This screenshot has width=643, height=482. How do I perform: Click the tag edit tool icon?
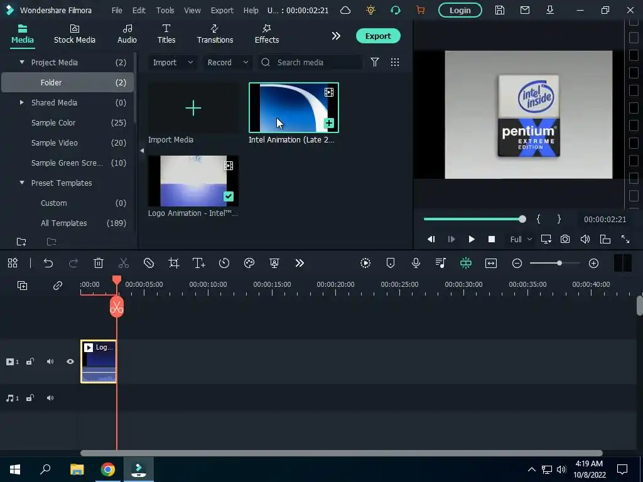coord(149,263)
